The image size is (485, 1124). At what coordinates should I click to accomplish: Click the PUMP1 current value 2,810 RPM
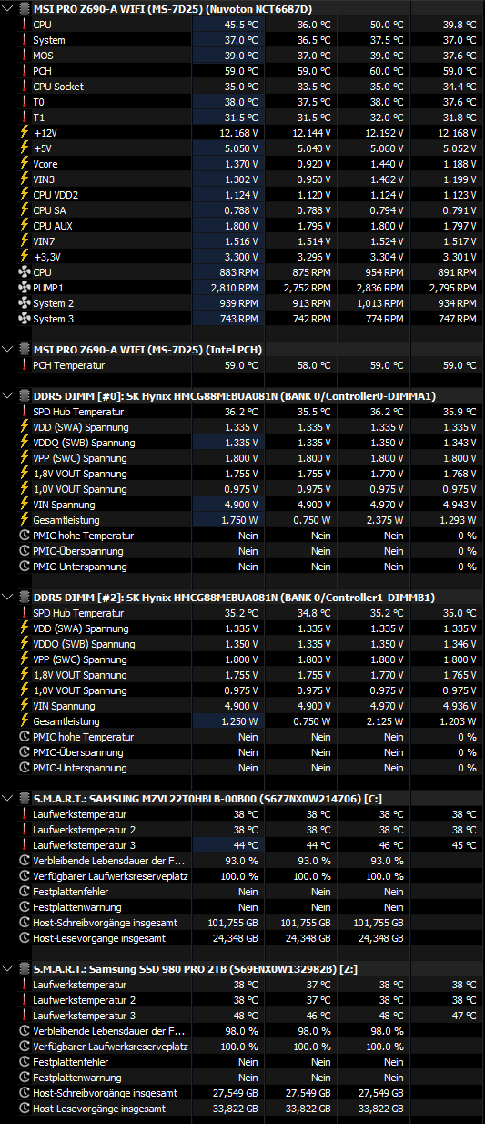pyautogui.click(x=235, y=288)
